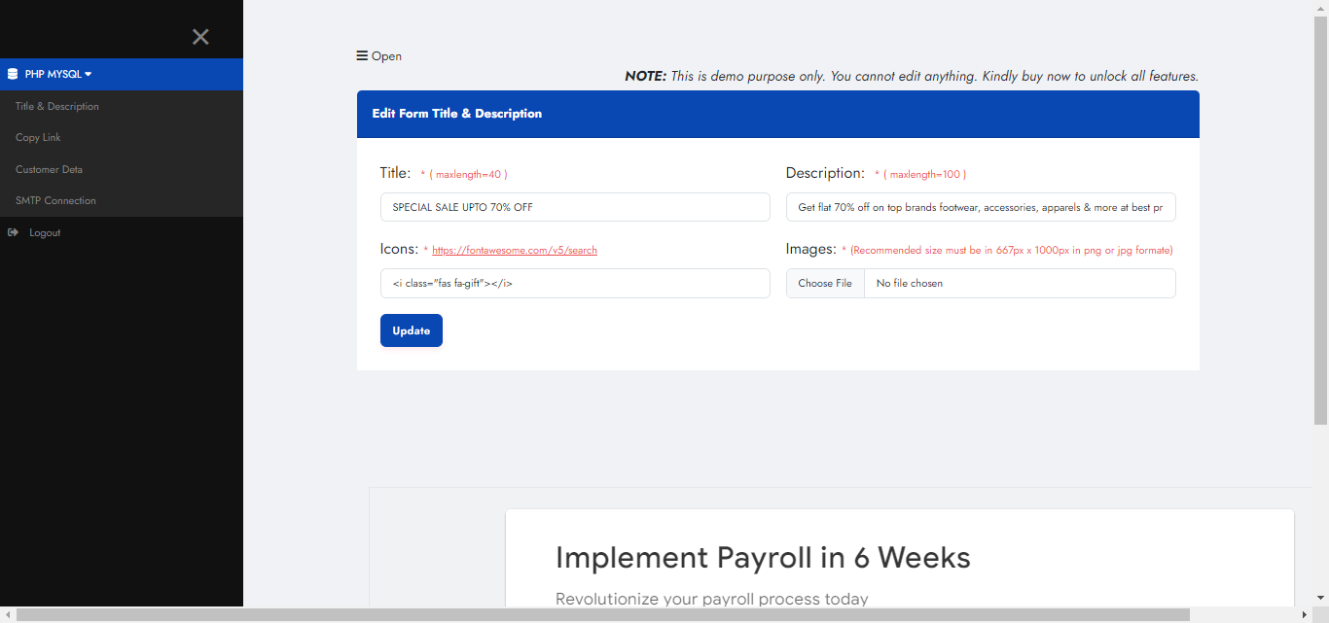Click the Logout arrow icon
Screen dimensions: 1329x623
point(13,232)
